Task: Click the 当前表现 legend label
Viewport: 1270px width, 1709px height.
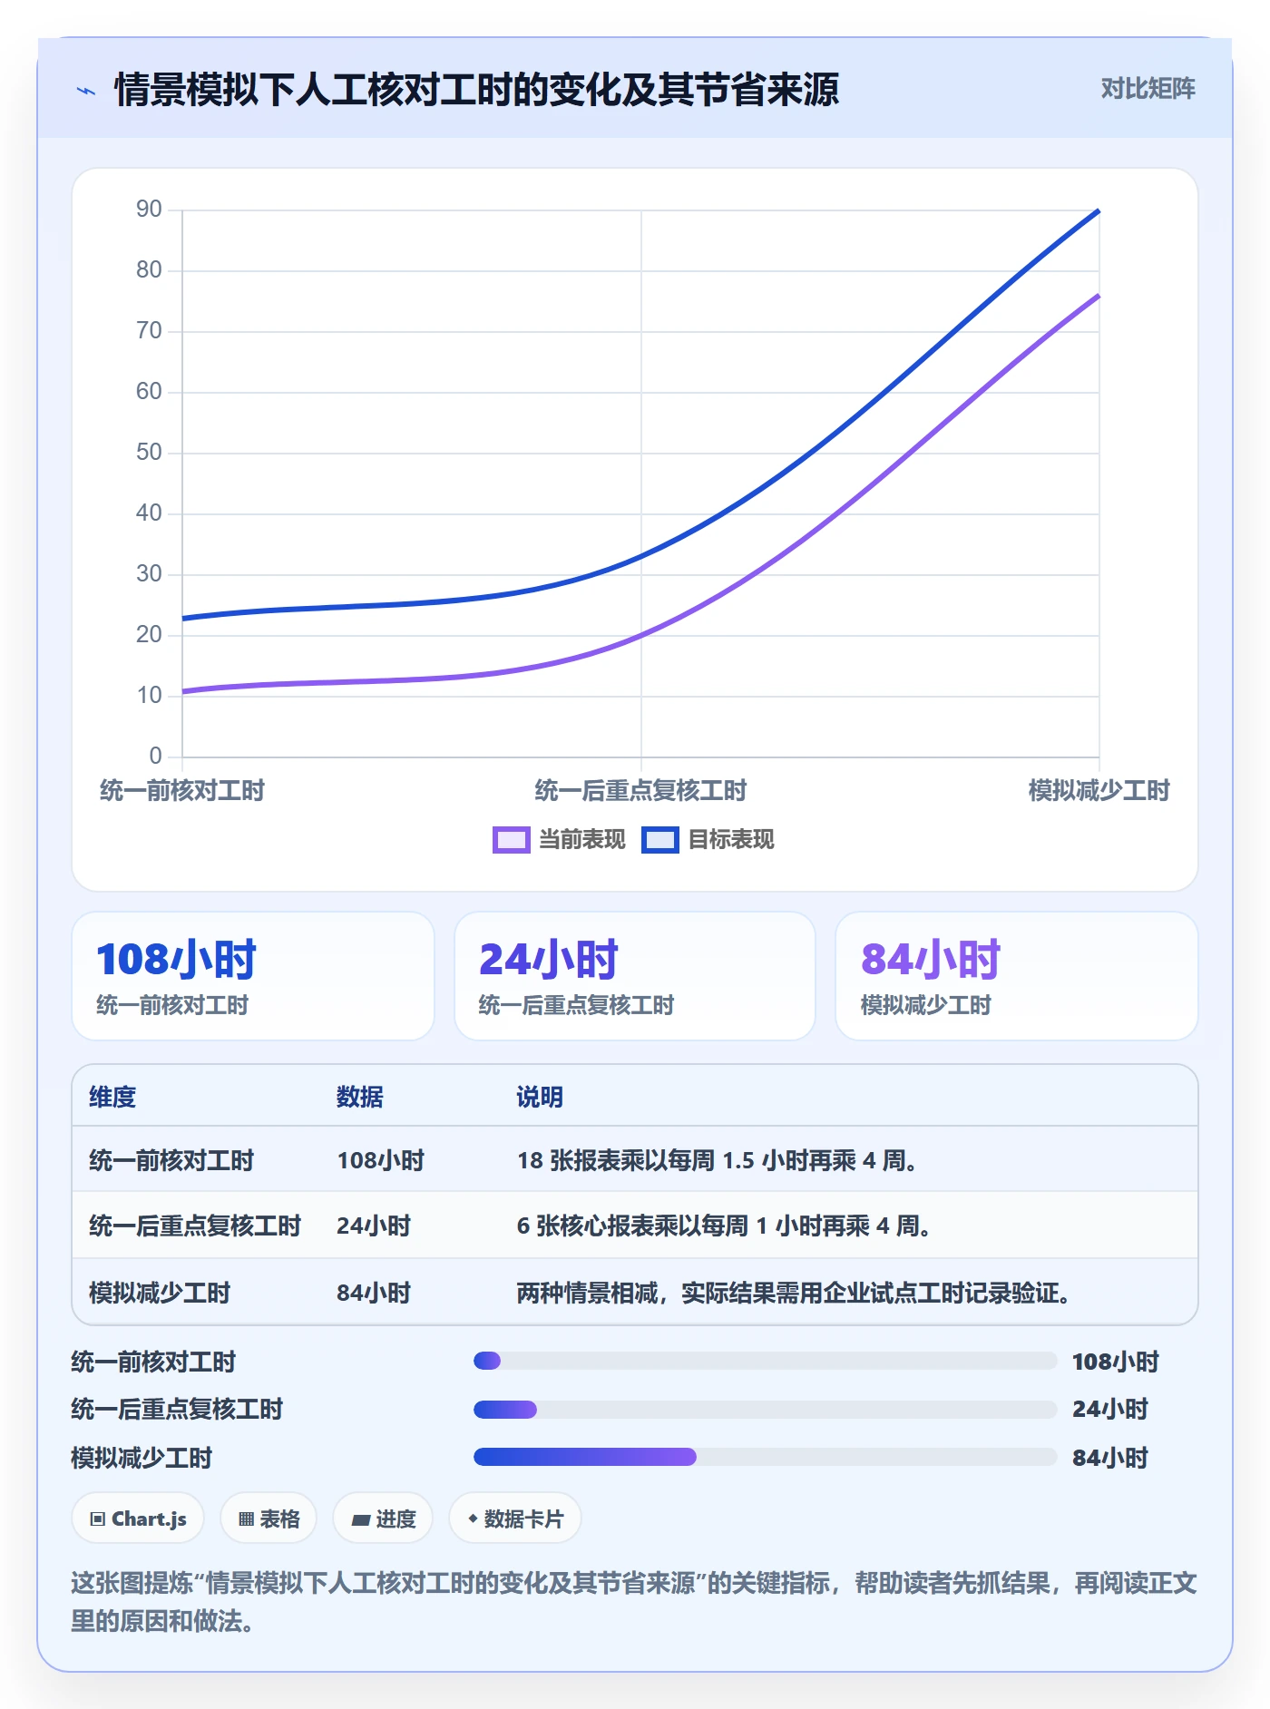Action: tap(581, 840)
